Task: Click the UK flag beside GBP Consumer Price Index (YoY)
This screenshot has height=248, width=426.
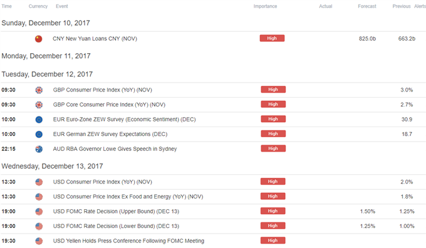Action: click(39, 90)
